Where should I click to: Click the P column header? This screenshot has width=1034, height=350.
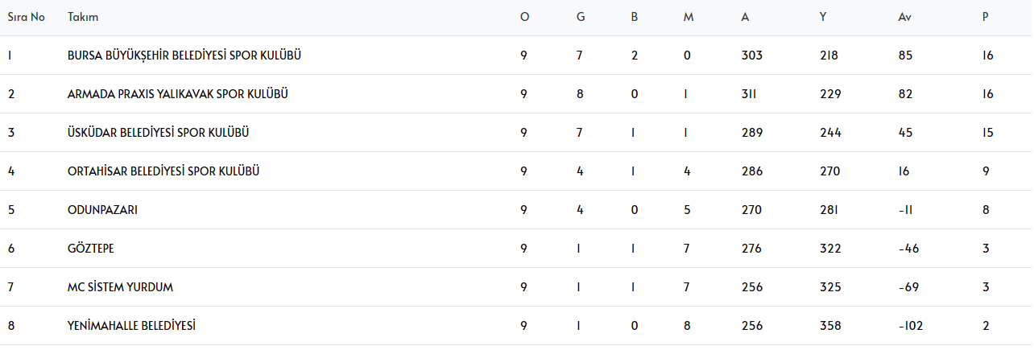[985, 17]
